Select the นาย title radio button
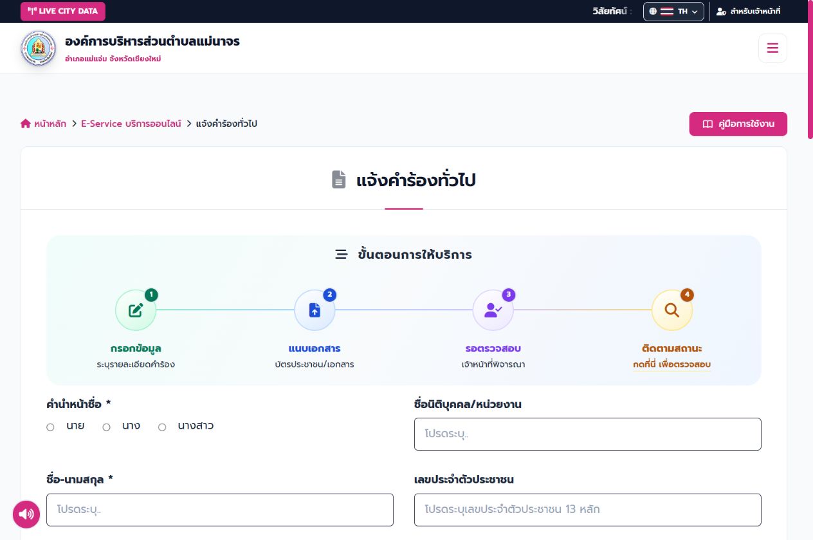Screen dimensions: 813x540 pos(50,427)
